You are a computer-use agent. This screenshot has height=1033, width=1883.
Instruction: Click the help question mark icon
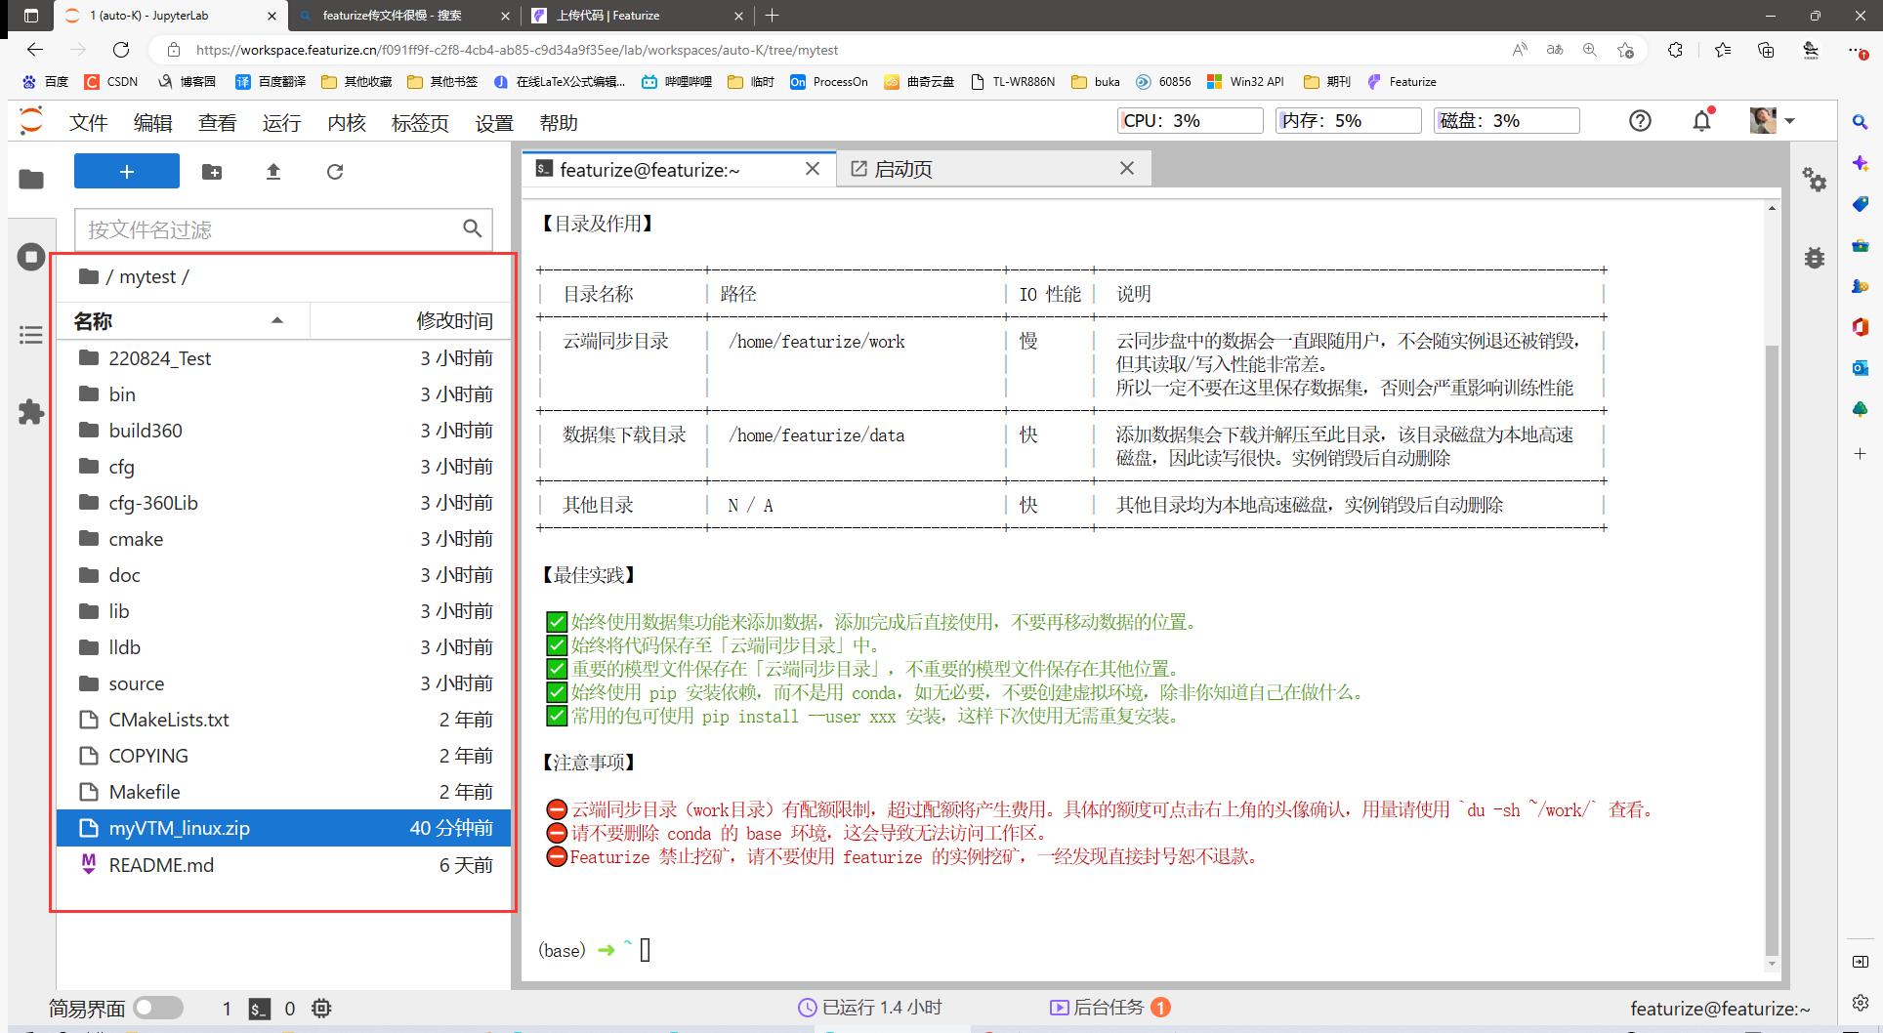click(1641, 121)
